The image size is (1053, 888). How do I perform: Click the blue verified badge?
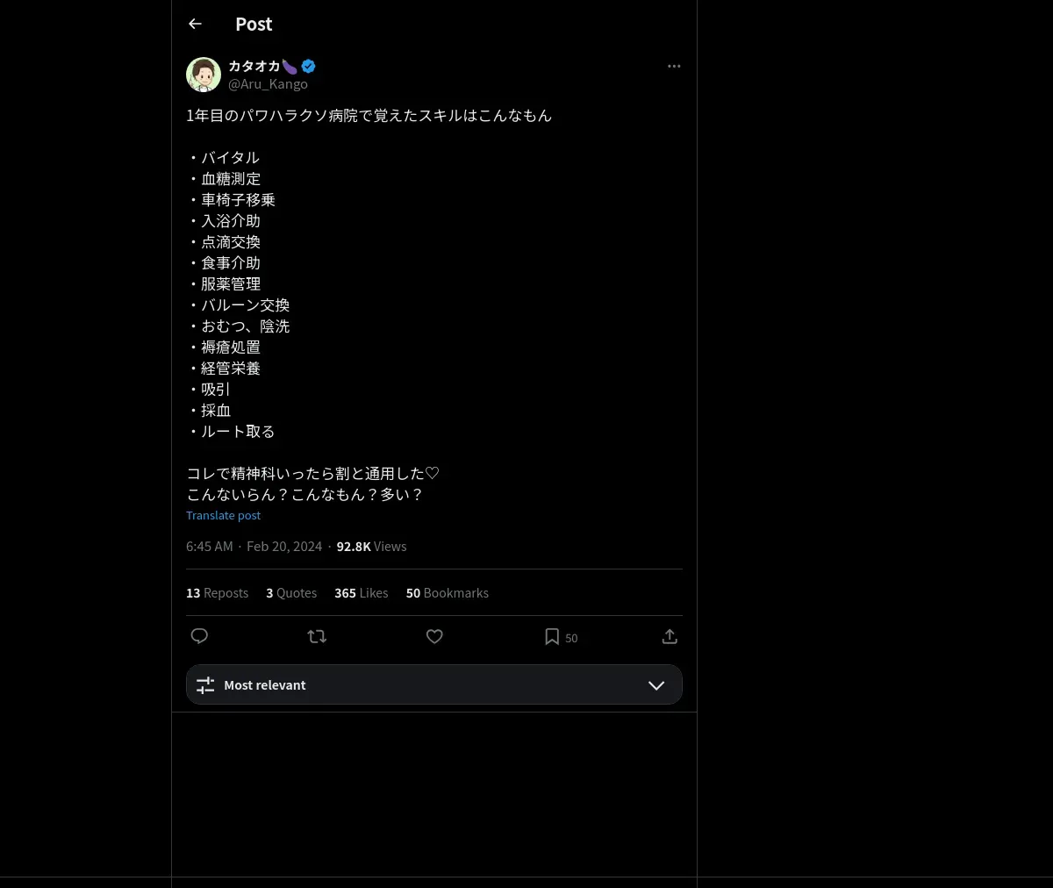pos(308,66)
